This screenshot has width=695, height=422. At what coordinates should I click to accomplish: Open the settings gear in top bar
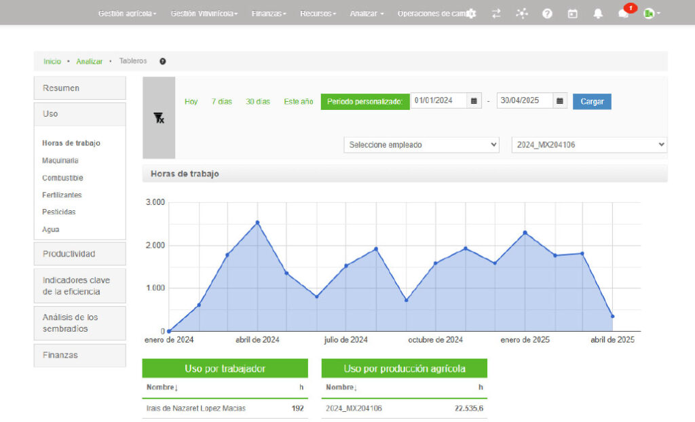(x=472, y=14)
